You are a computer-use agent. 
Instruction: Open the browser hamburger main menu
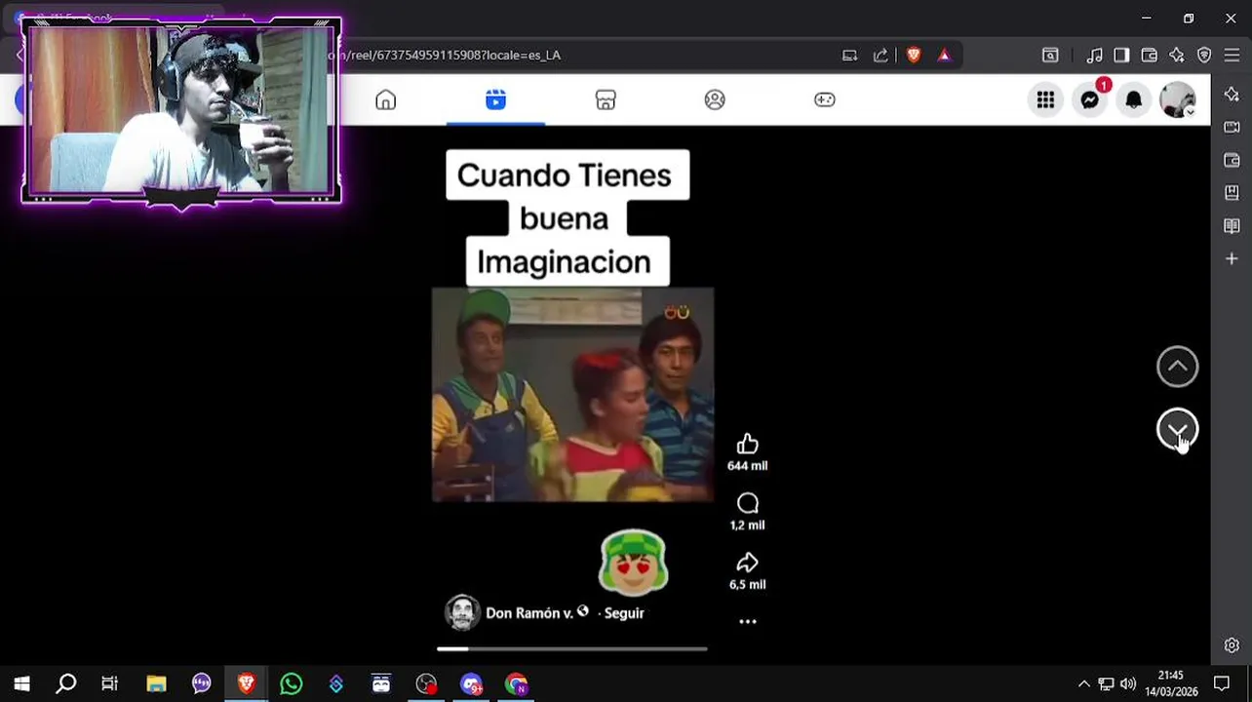tap(1232, 56)
